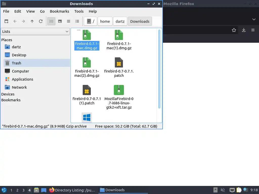This screenshot has height=194, width=259.
Task: Click the 'Downloads' path button
Action: click(x=140, y=21)
